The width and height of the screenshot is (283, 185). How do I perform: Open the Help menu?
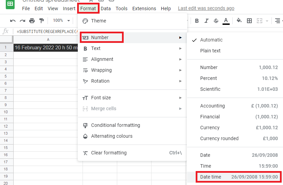click(166, 9)
